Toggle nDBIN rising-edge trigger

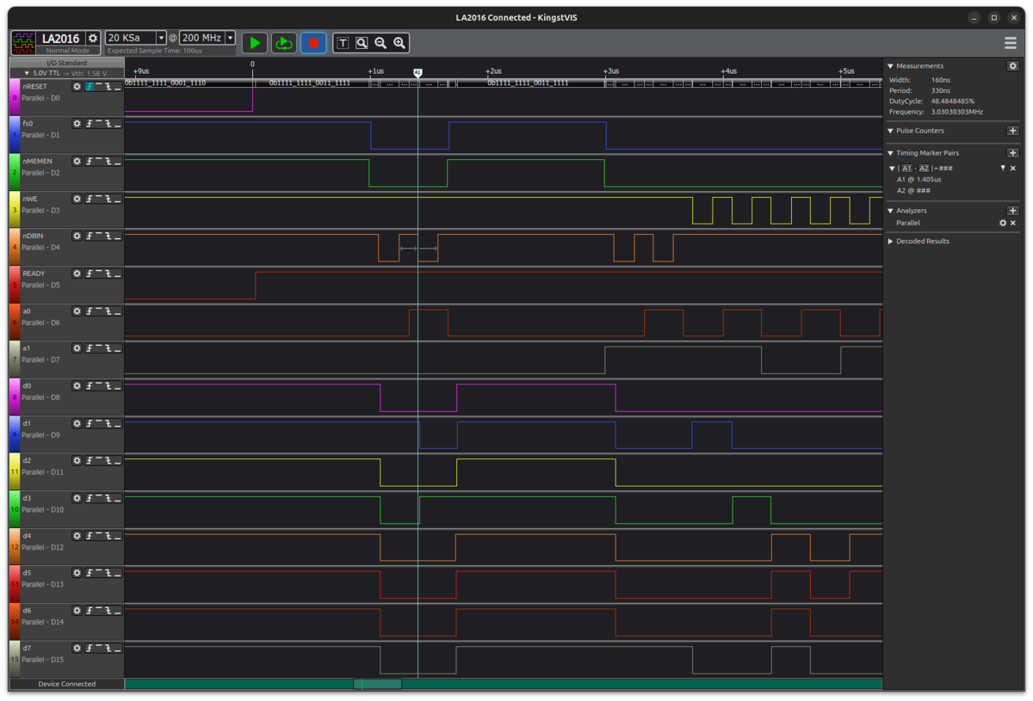tap(89, 237)
